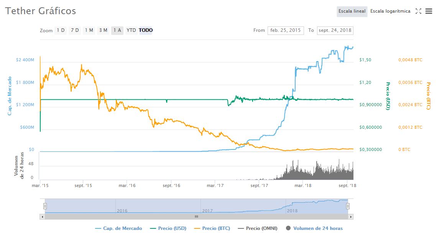447x233 pixels.
Task: Click the navigator scrollbar thumb grip
Action: coord(196,217)
